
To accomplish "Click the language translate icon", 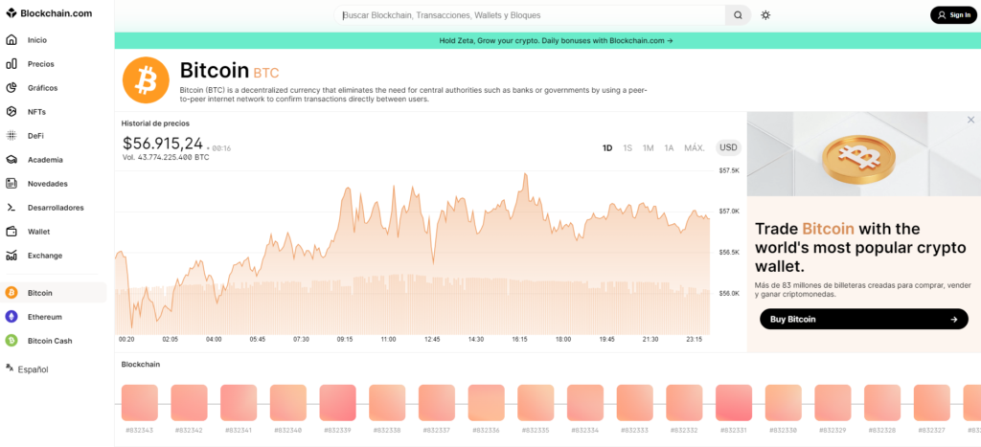I will 10,369.
